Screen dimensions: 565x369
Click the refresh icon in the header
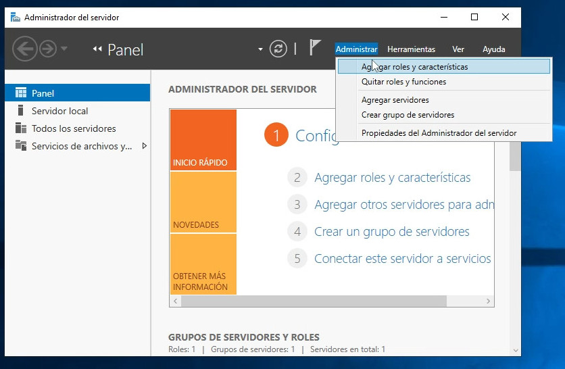click(x=278, y=49)
